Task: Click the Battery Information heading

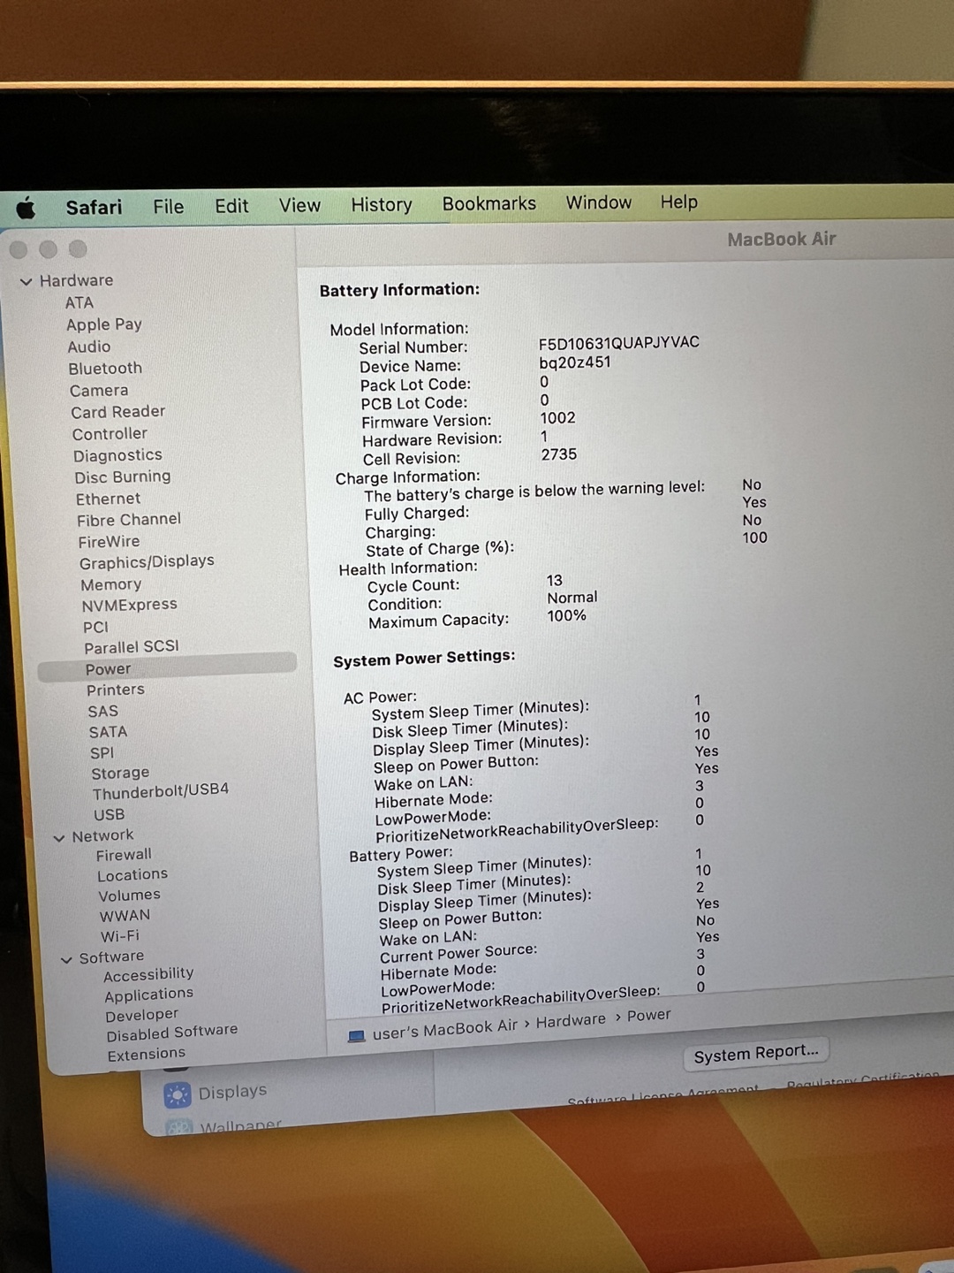Action: [x=399, y=290]
